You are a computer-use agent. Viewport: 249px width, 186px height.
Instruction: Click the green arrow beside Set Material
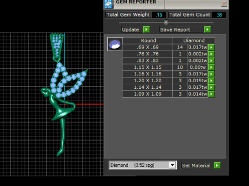coord(217,165)
